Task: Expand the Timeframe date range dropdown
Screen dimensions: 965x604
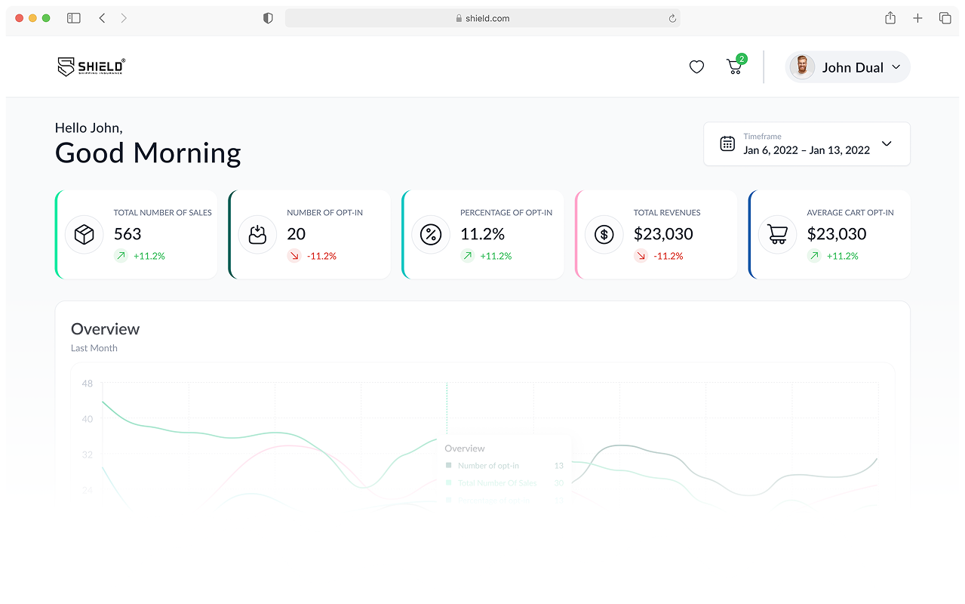Action: tap(887, 143)
